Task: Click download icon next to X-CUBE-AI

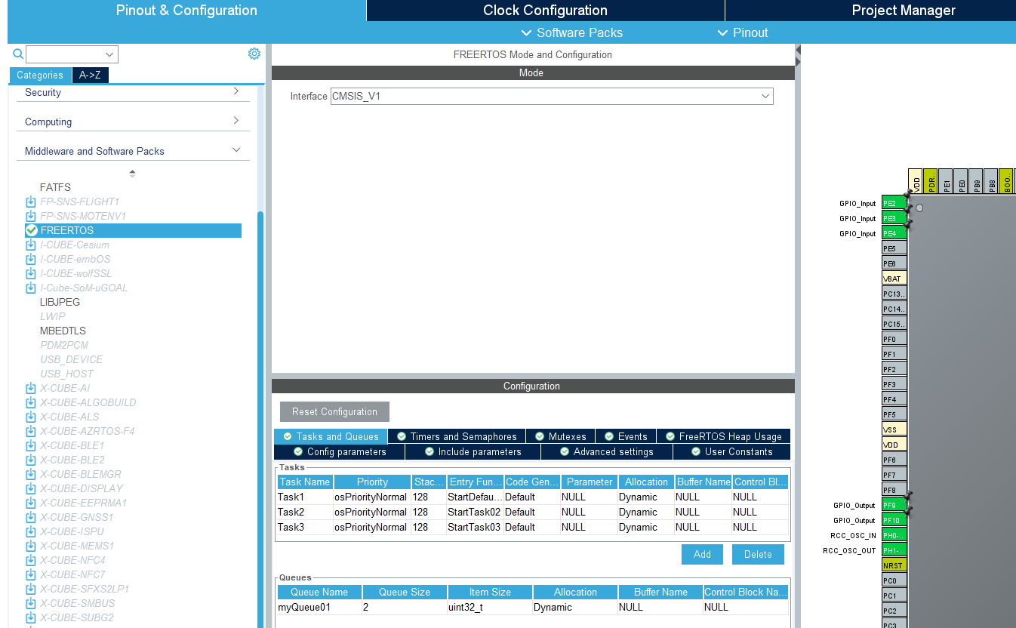Action: pos(31,388)
